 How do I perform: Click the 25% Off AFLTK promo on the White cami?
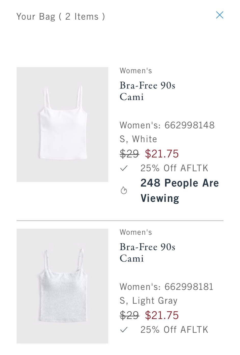[x=174, y=168]
